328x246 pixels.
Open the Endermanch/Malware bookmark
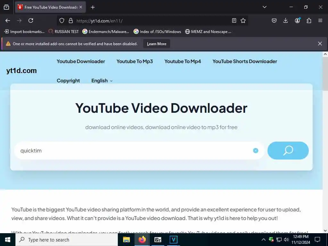pos(106,32)
